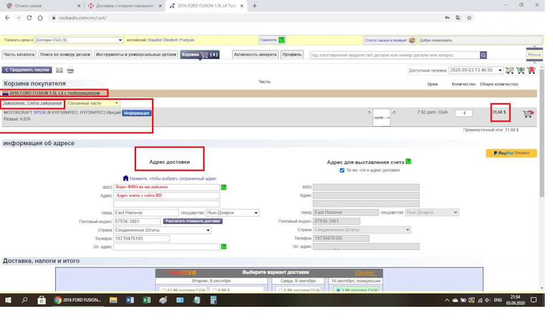The height and width of the screenshot is (326, 553).
Task: Switch language to Deutsch
Action: (x=171, y=40)
